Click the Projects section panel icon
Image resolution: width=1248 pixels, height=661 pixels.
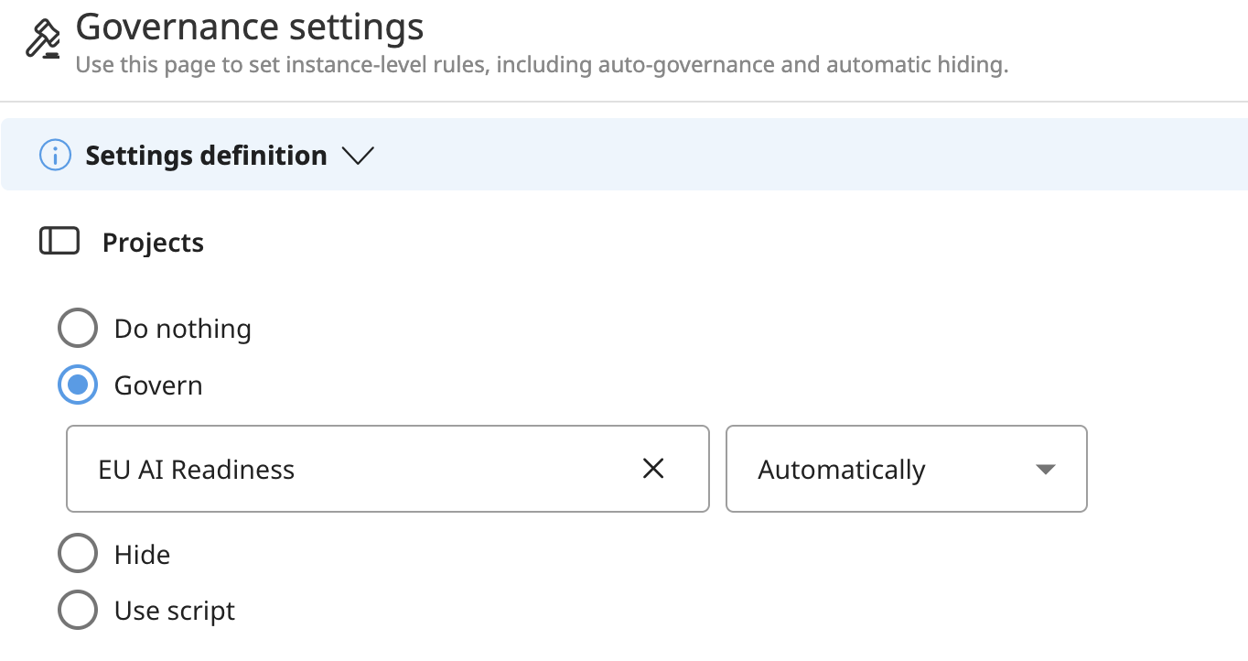(59, 242)
